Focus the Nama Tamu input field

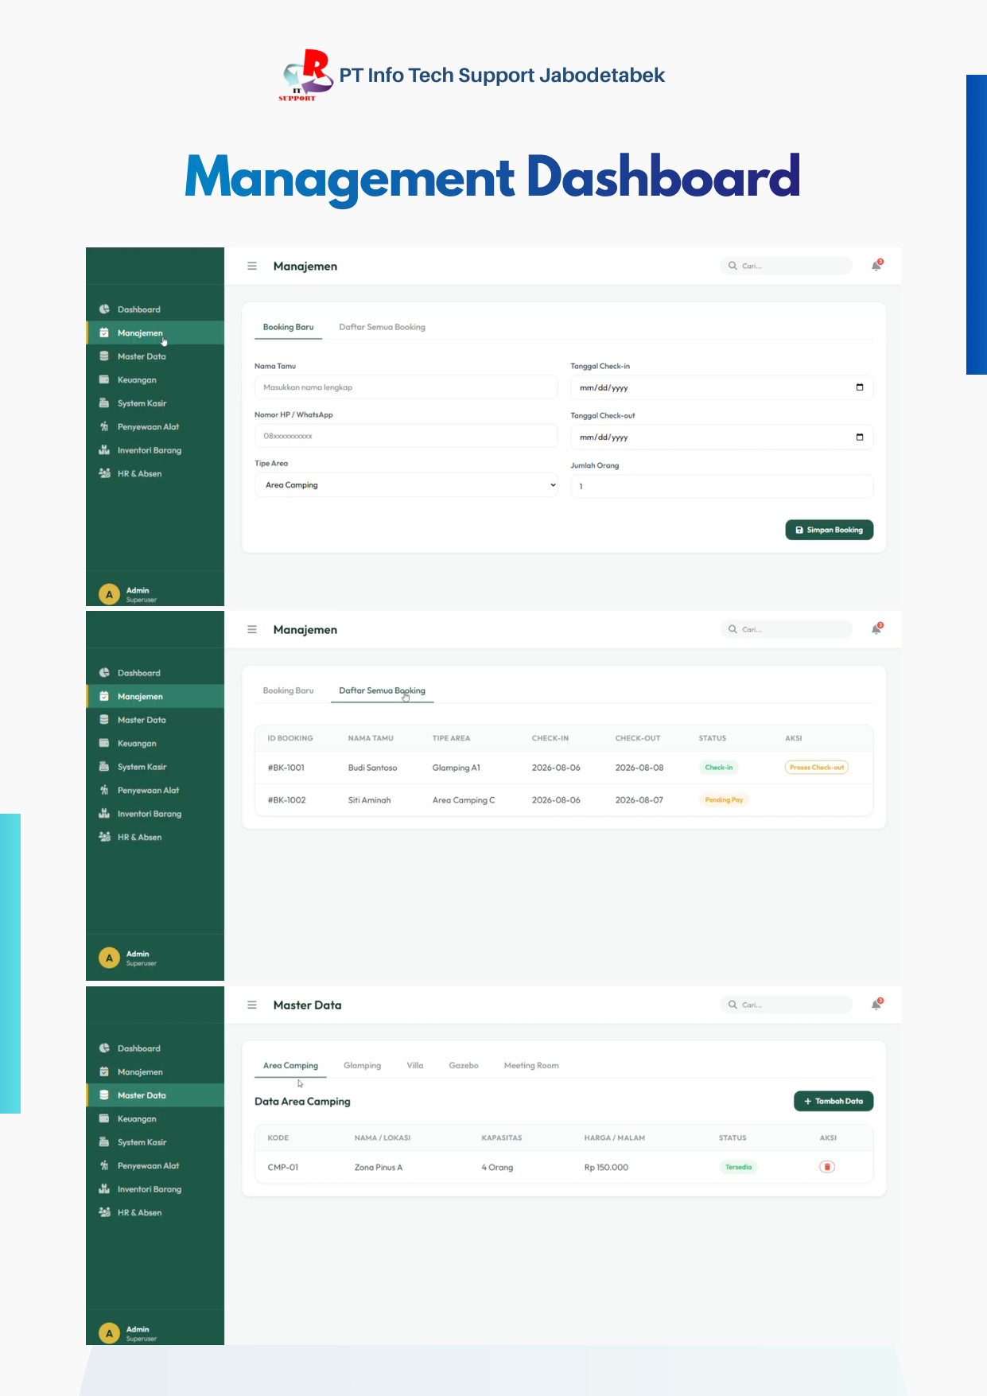click(x=406, y=387)
